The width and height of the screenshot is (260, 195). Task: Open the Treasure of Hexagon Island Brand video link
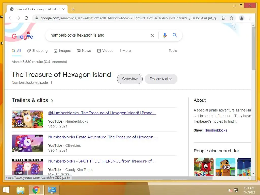[x=102, y=113]
